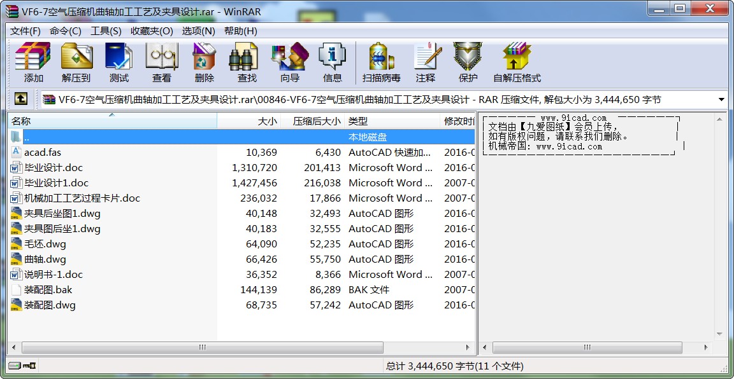Run the Test (测试) archive tool
The height and width of the screenshot is (379, 734).
pyautogui.click(x=119, y=62)
